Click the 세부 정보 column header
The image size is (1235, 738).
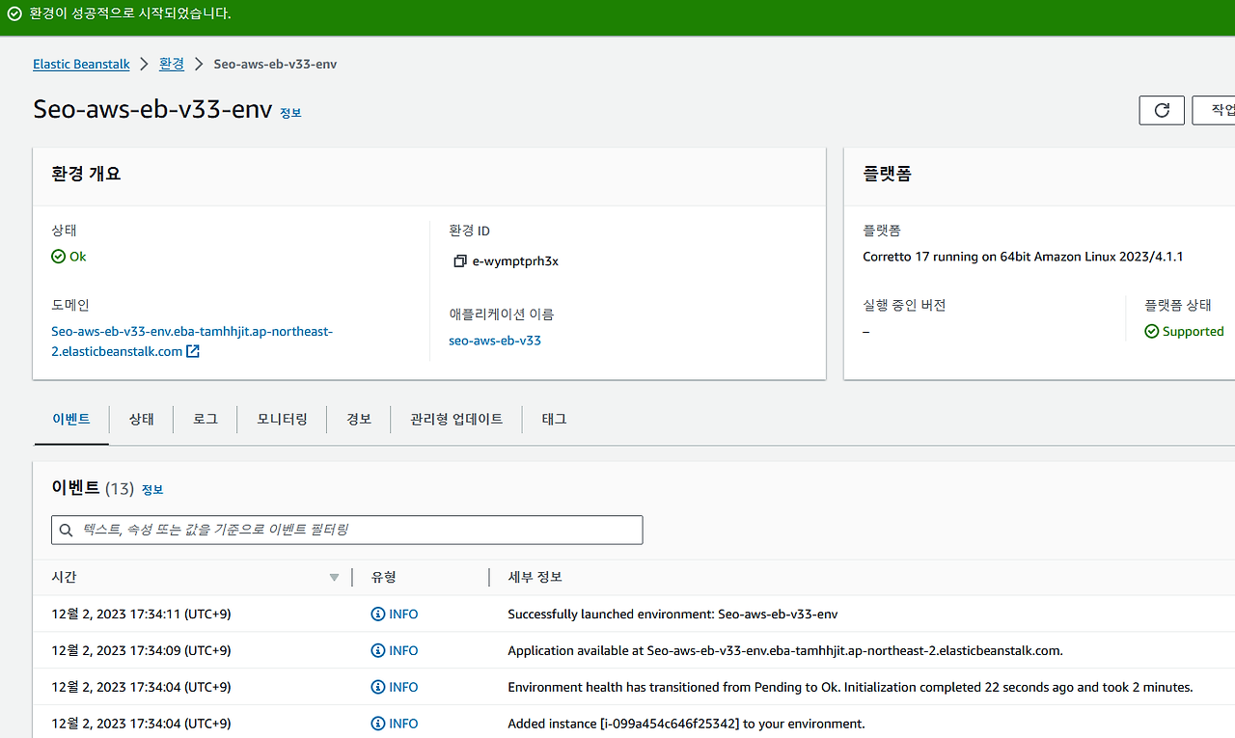click(x=535, y=578)
